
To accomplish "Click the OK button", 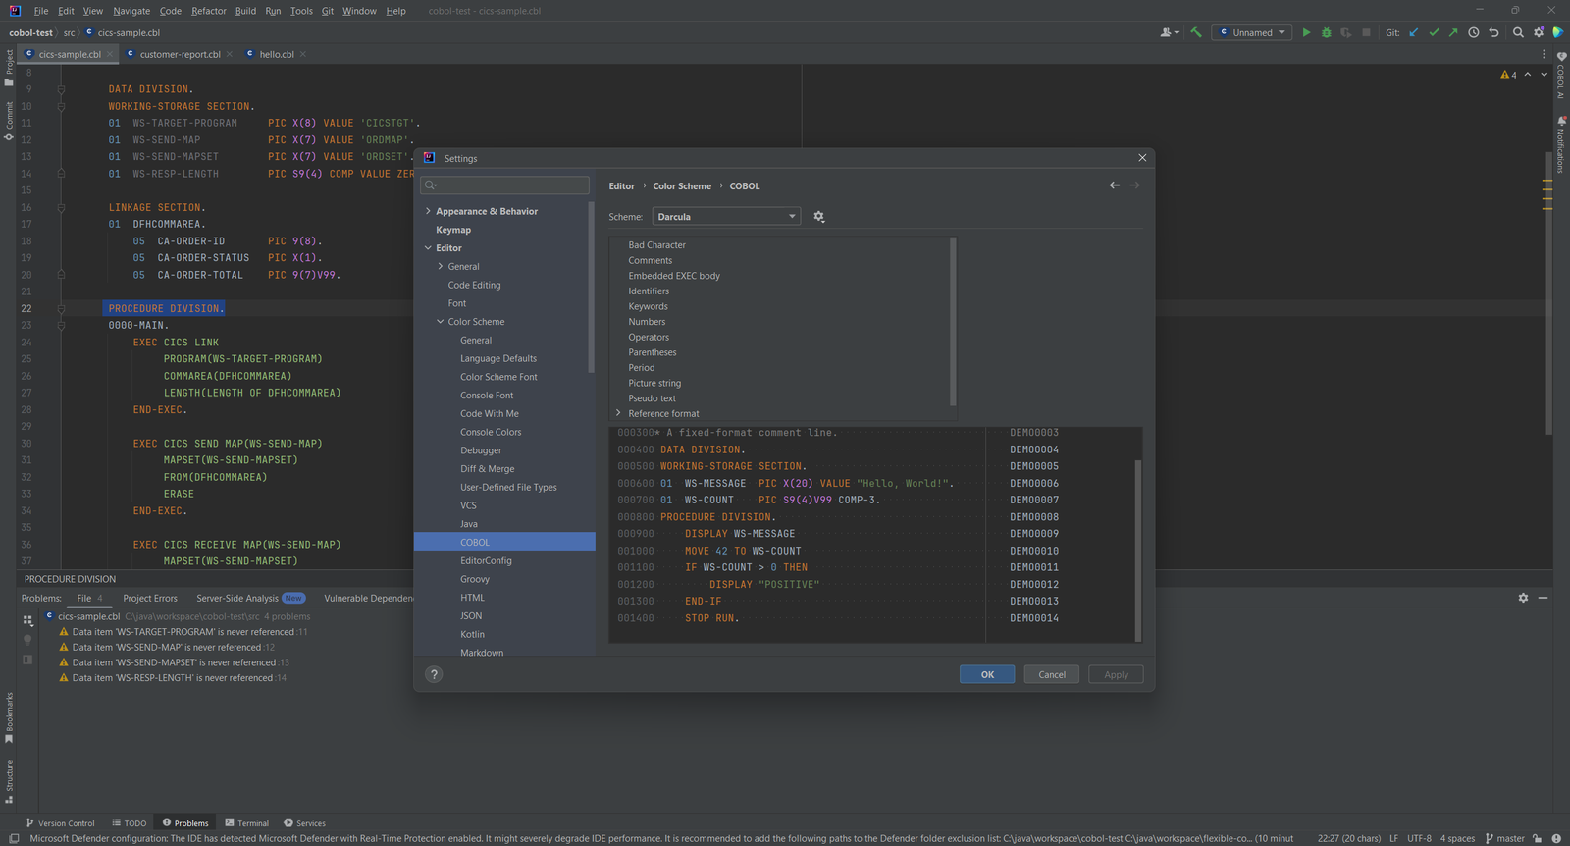I will pos(987,674).
